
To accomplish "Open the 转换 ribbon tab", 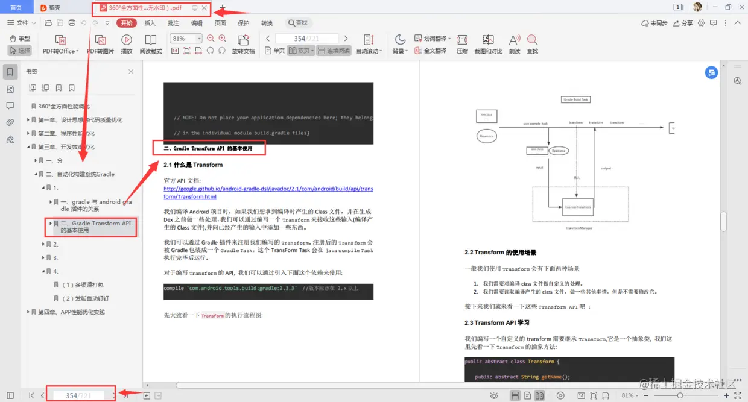I will pyautogui.click(x=267, y=23).
